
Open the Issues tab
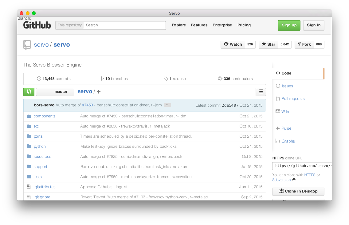pyautogui.click(x=287, y=86)
